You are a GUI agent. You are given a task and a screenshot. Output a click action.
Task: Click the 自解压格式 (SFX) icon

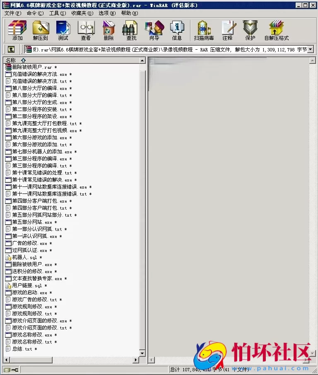tap(276, 30)
